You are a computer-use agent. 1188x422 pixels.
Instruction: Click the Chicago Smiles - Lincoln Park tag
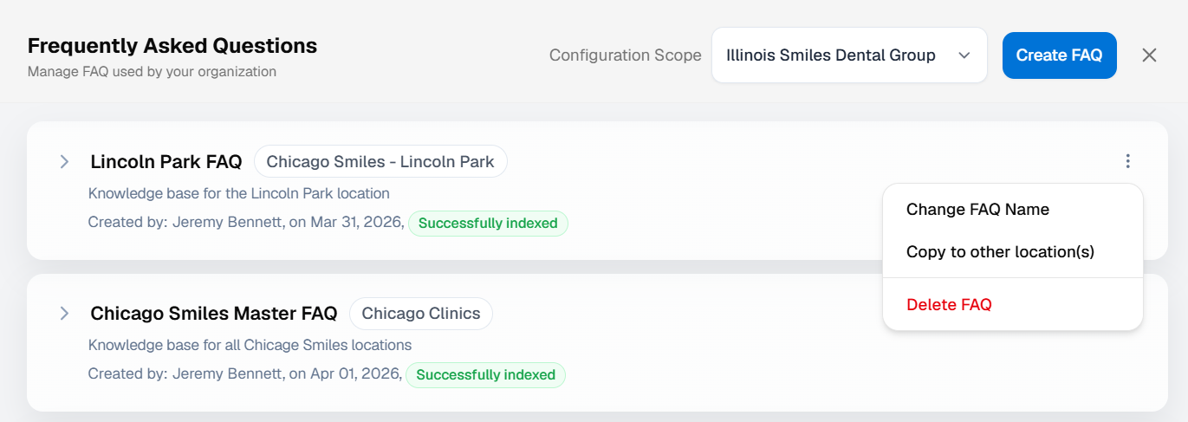380,162
